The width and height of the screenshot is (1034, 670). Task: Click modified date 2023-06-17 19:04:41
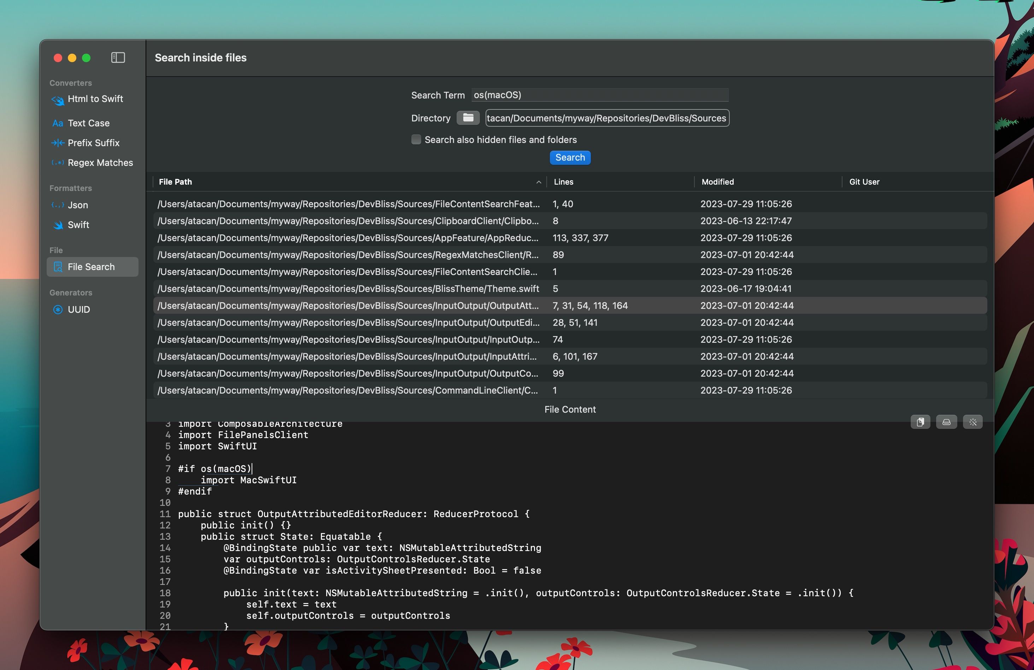pyautogui.click(x=746, y=288)
